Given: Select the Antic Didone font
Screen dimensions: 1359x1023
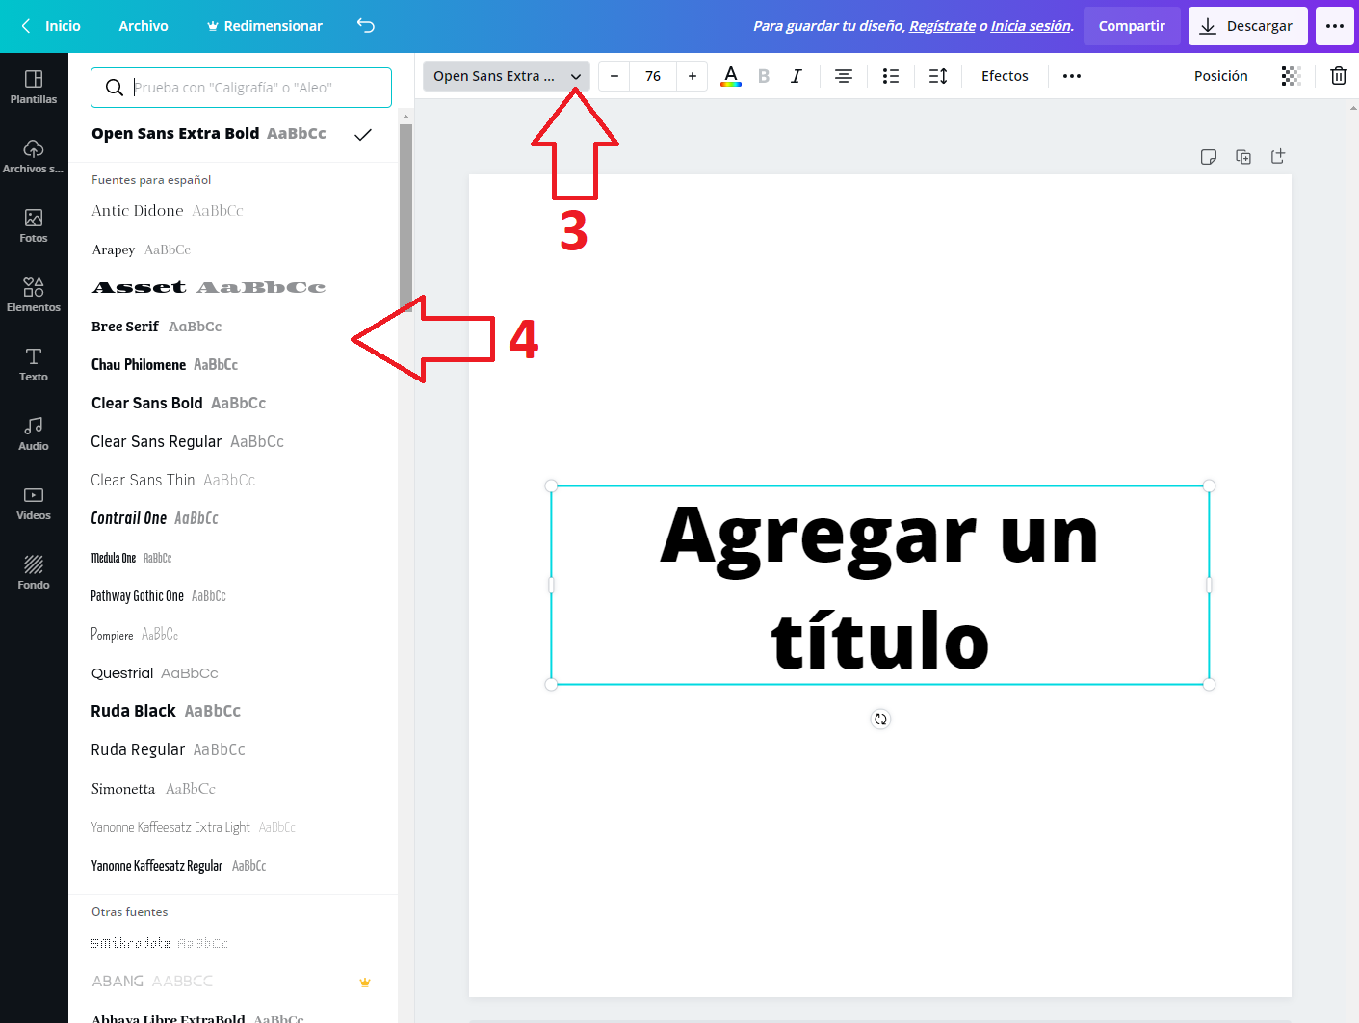Looking at the screenshot, I should (233, 211).
